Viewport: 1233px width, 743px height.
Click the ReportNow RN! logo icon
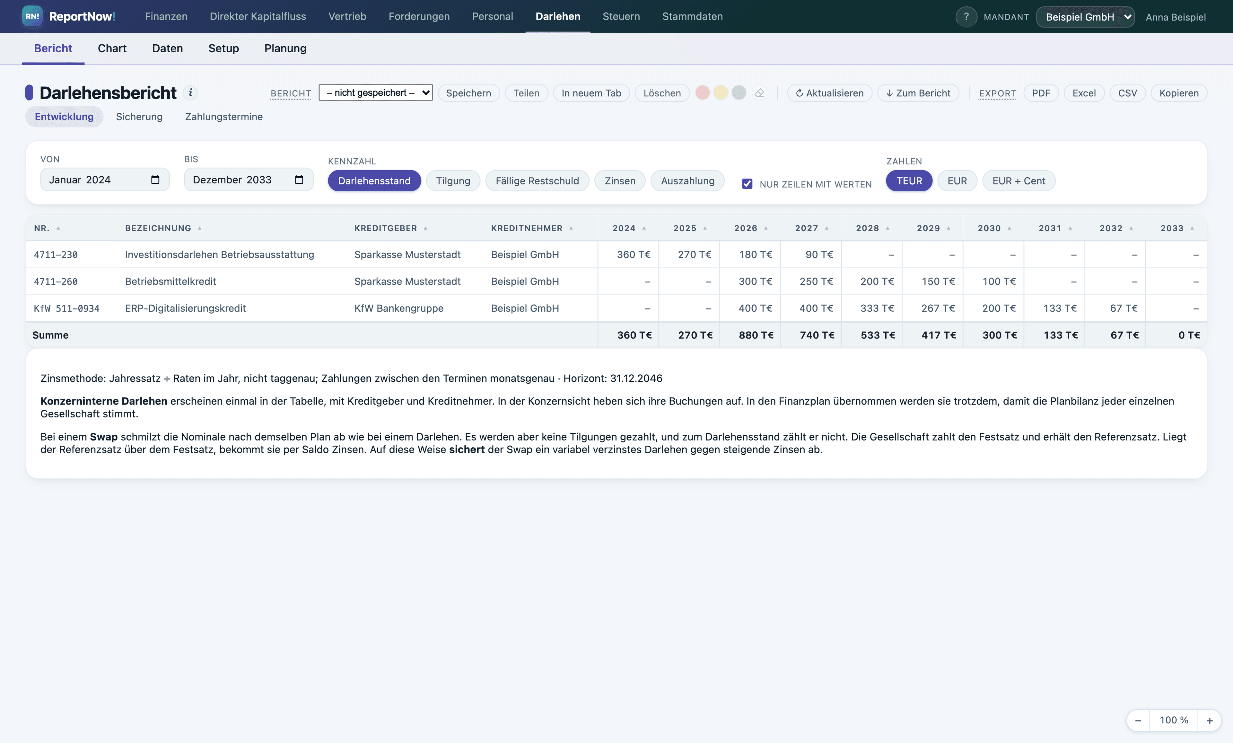32,16
